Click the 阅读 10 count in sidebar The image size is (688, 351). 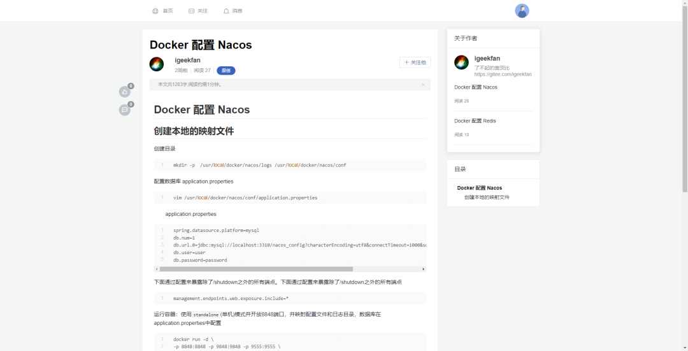point(462,134)
